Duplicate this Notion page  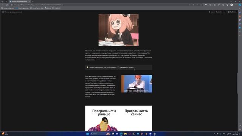(219, 12)
